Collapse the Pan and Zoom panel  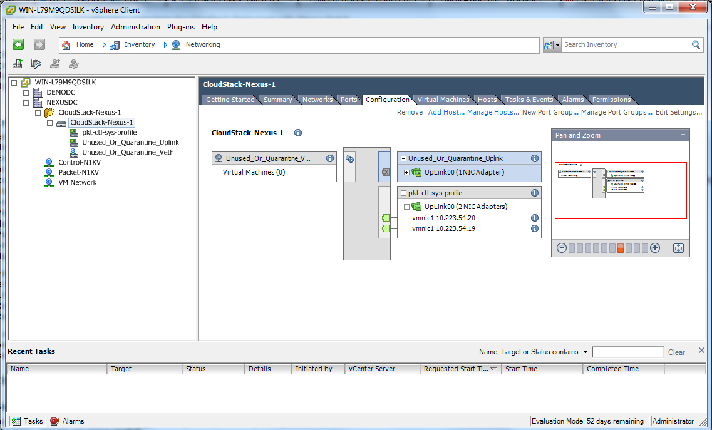tap(683, 135)
